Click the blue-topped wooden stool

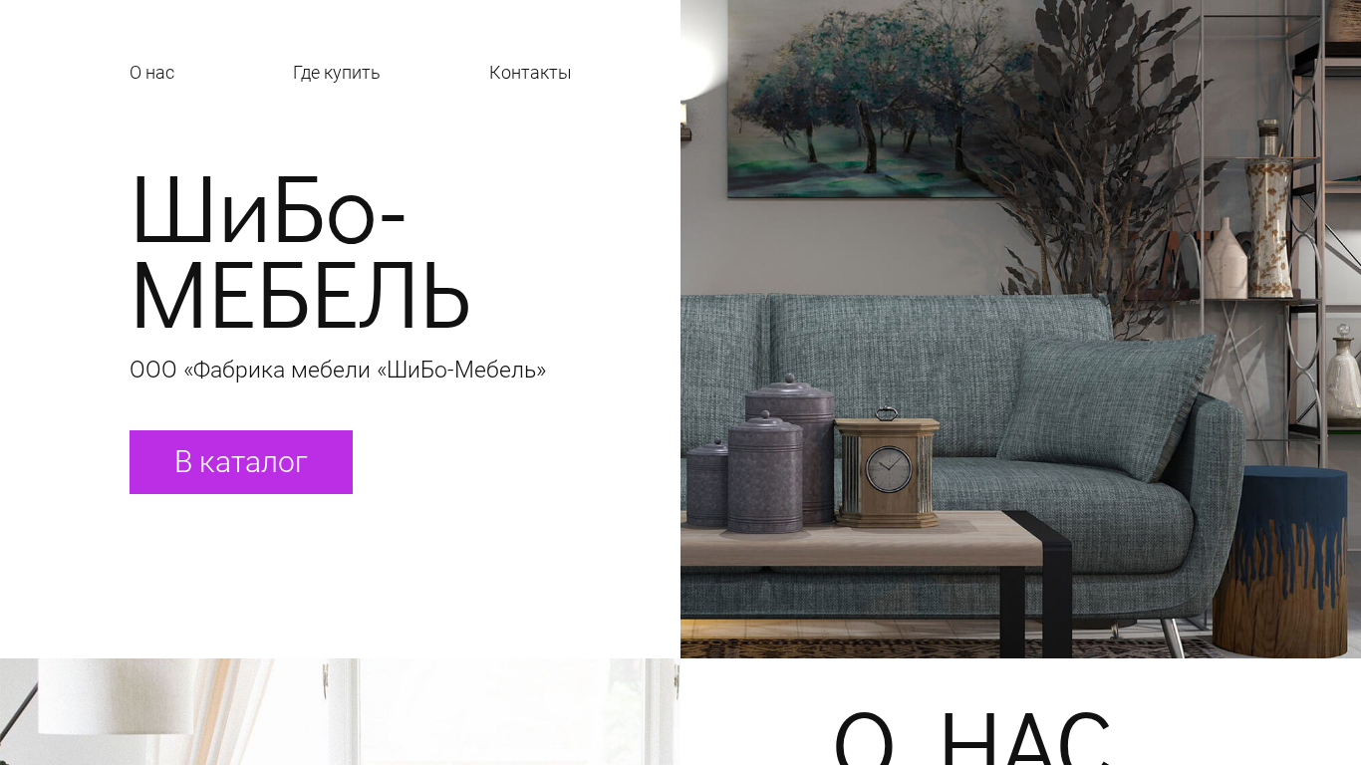point(1280,562)
